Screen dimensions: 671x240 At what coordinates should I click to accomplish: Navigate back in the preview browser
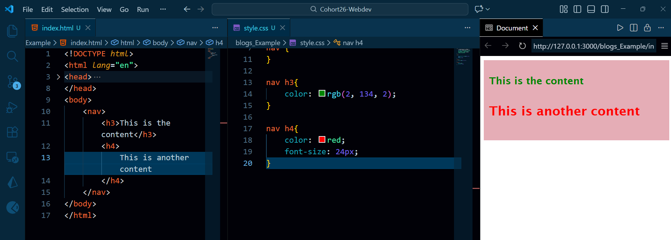coord(488,46)
